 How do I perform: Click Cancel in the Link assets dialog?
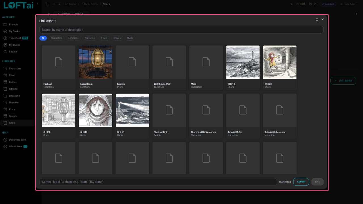(301, 182)
